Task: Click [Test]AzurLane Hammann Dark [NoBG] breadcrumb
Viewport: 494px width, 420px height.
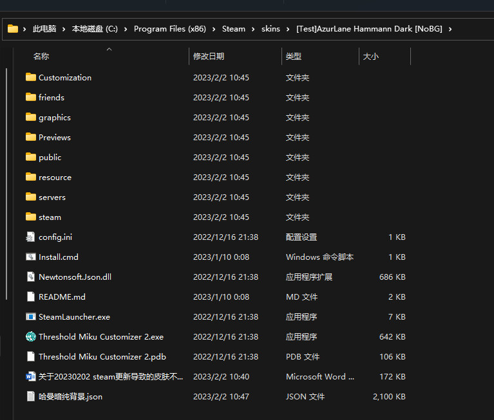Action: pyautogui.click(x=369, y=29)
